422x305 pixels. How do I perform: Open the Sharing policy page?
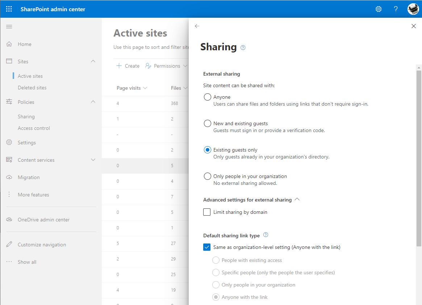pos(26,117)
